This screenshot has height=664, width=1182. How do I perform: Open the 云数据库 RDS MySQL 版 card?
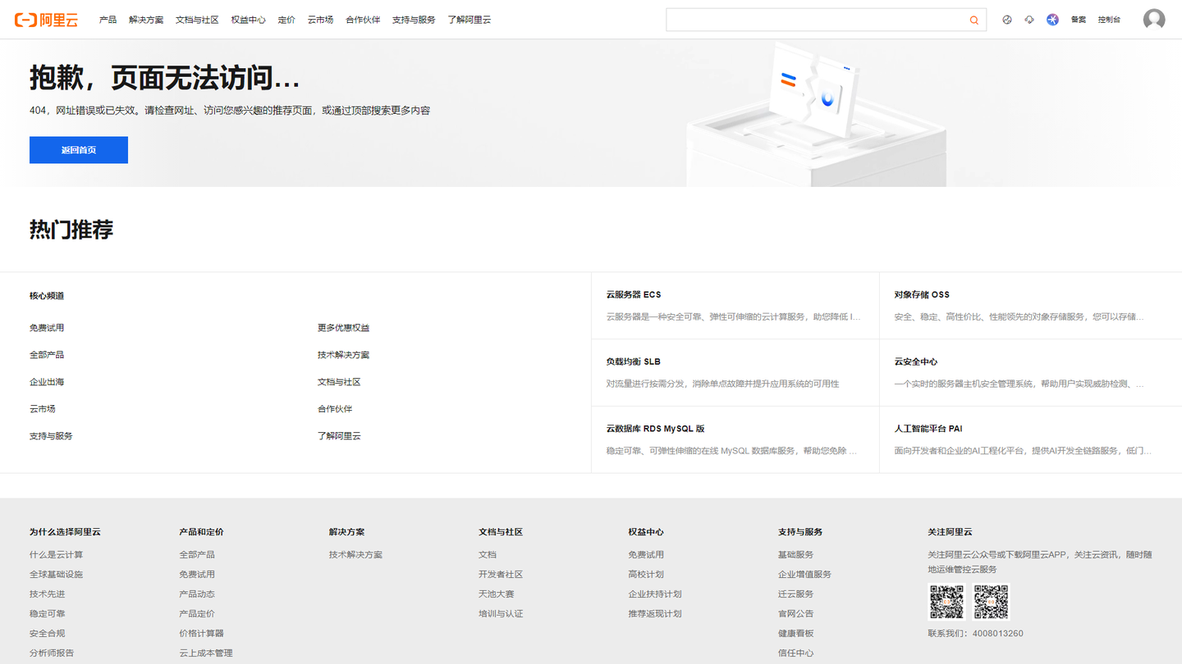[735, 440]
